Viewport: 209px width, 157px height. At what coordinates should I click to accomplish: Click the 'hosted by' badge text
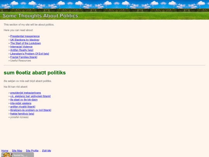coord(19,155)
